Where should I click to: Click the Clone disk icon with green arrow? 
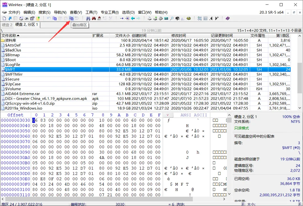coord(155,18)
